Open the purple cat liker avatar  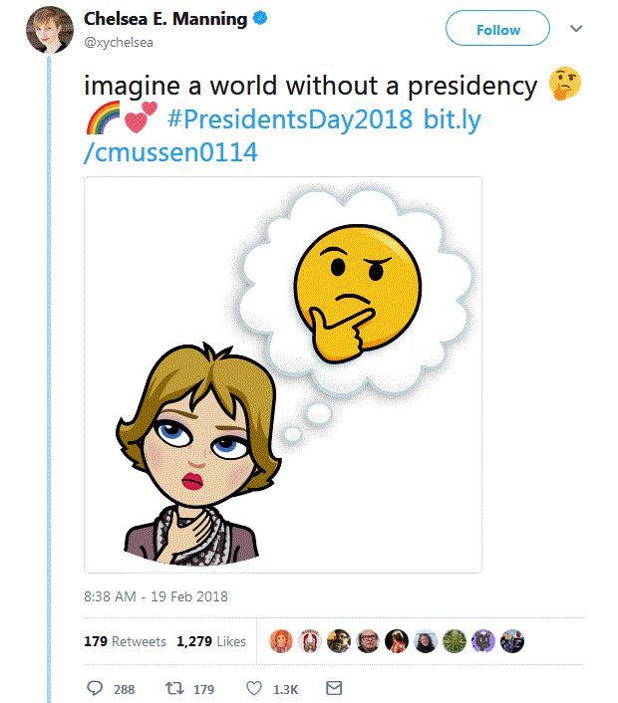483,641
